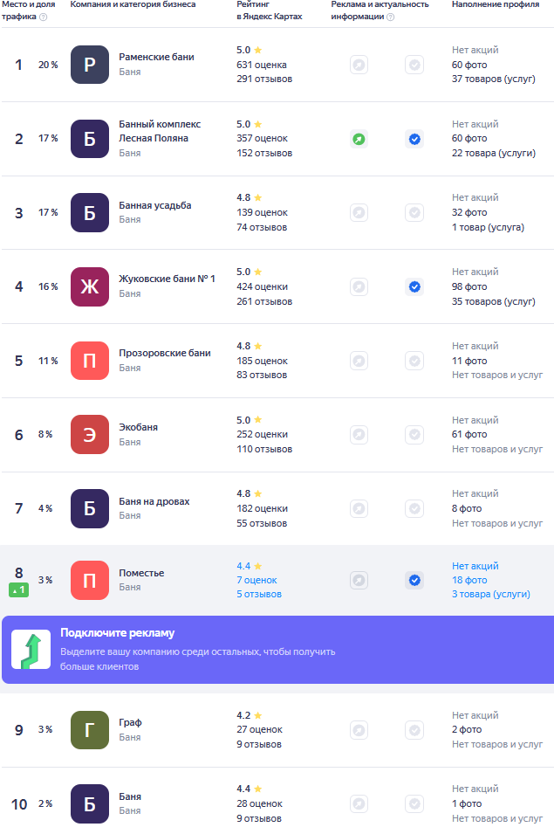Click the grey advertising icon for Раменские бани
The image size is (554, 834).
pos(359,65)
